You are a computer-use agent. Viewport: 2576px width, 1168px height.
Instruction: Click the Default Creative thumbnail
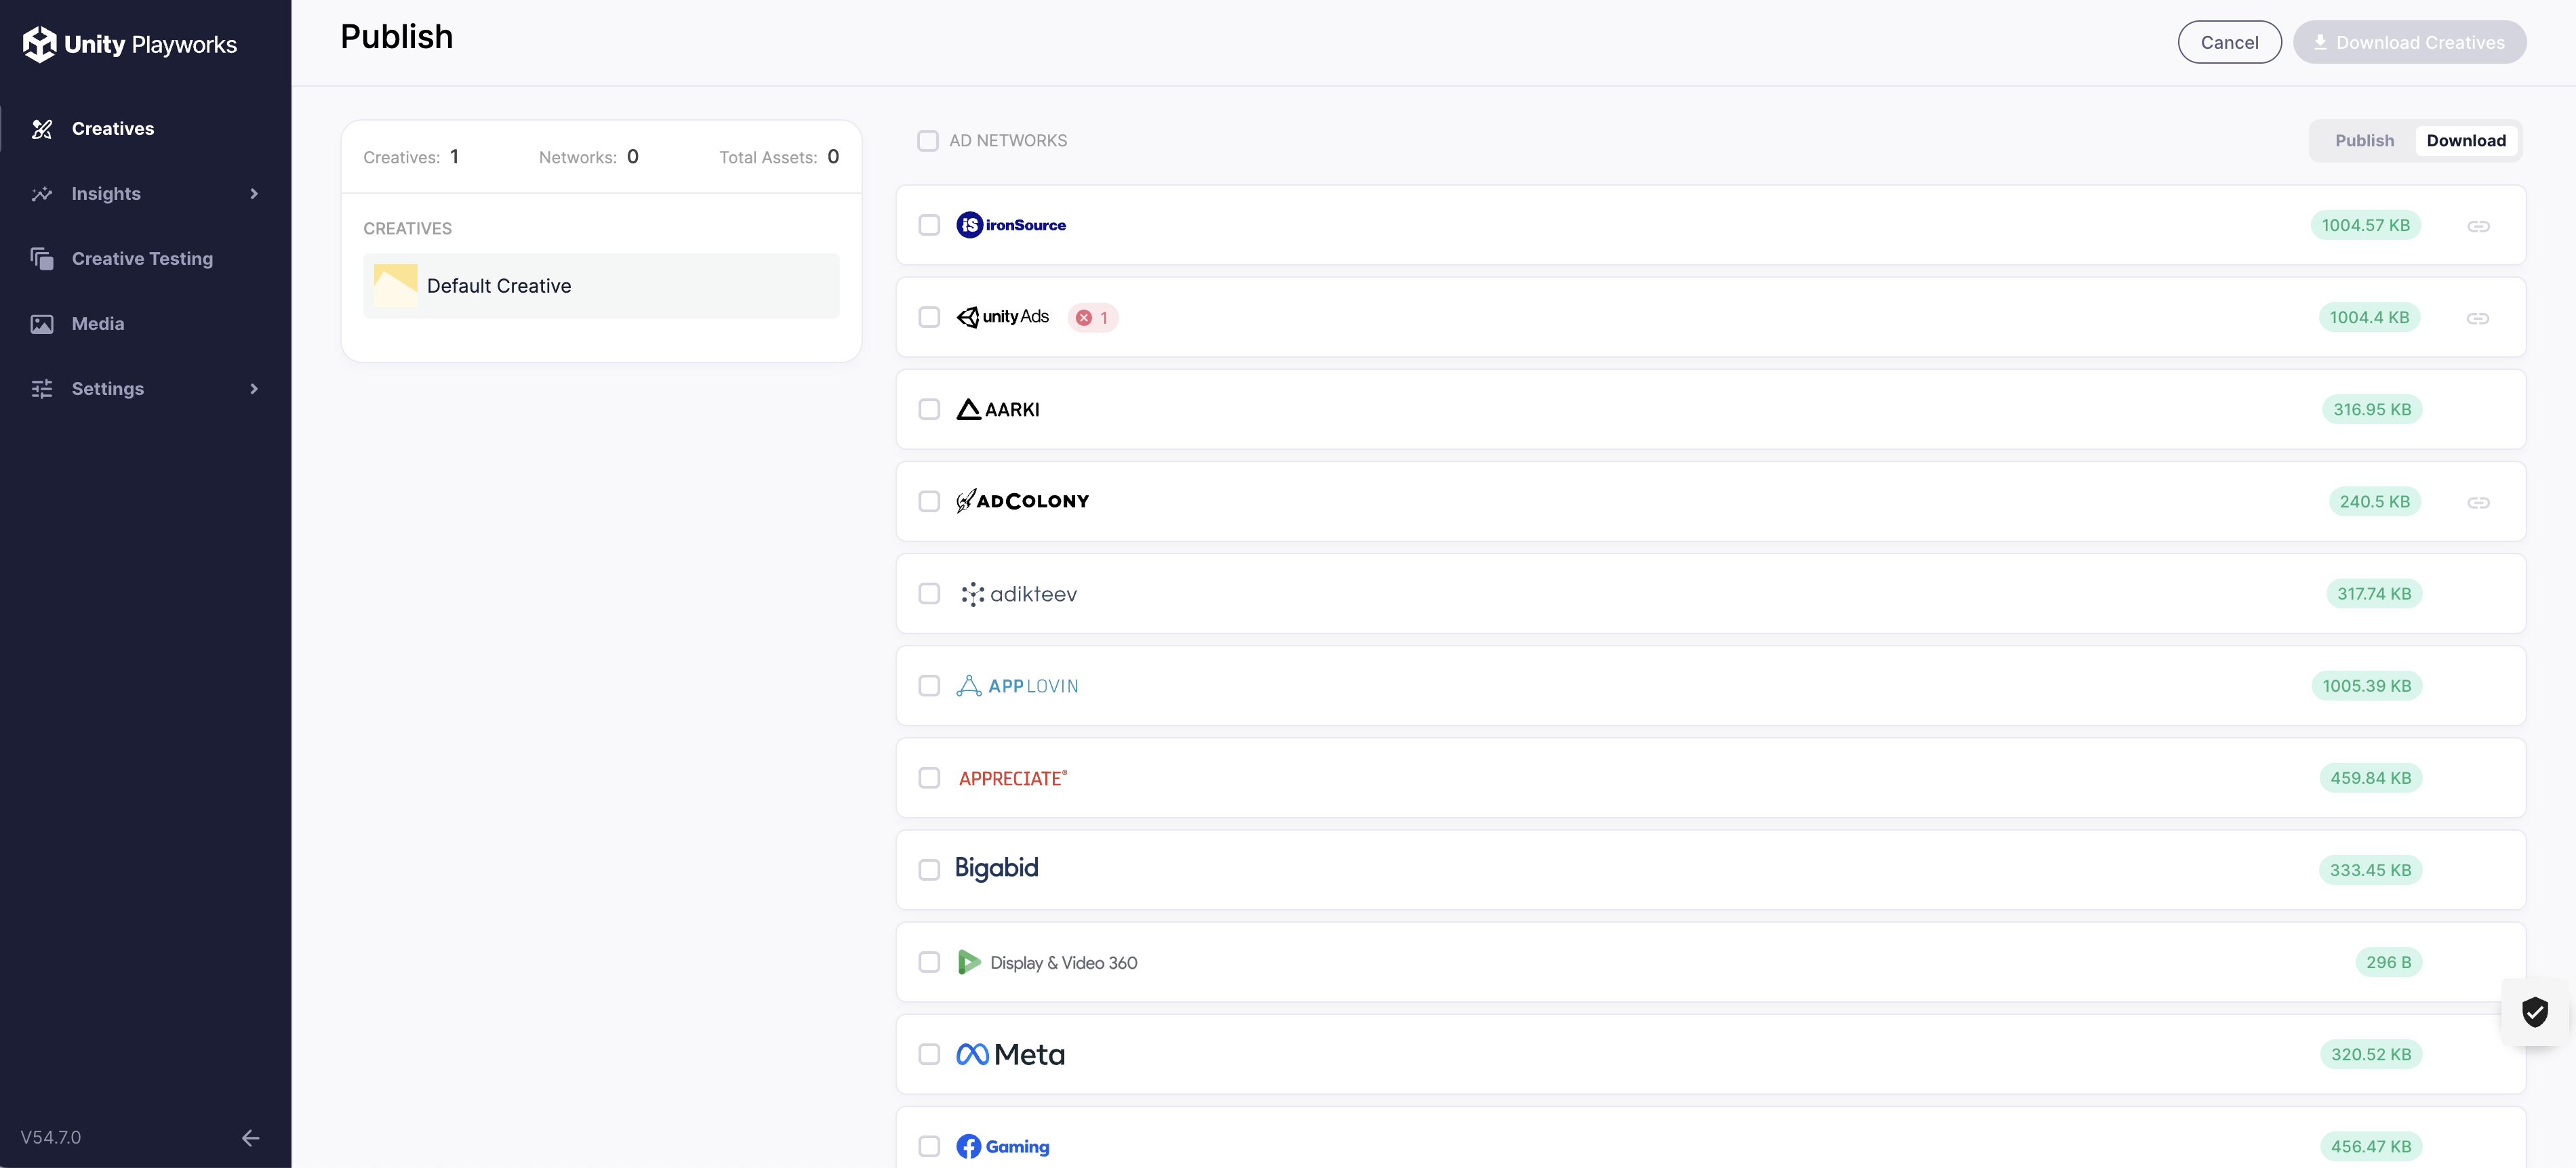tap(395, 286)
